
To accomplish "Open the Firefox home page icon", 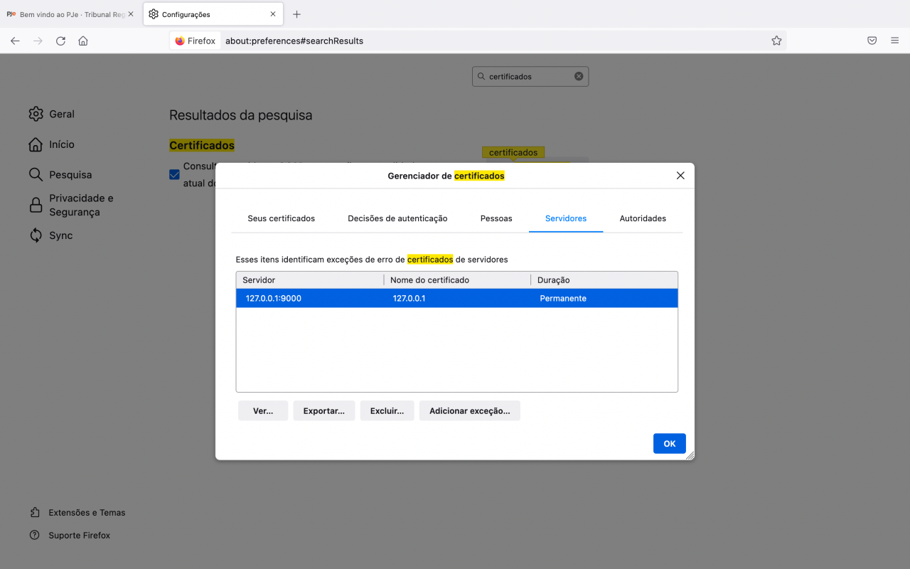I will click(83, 41).
